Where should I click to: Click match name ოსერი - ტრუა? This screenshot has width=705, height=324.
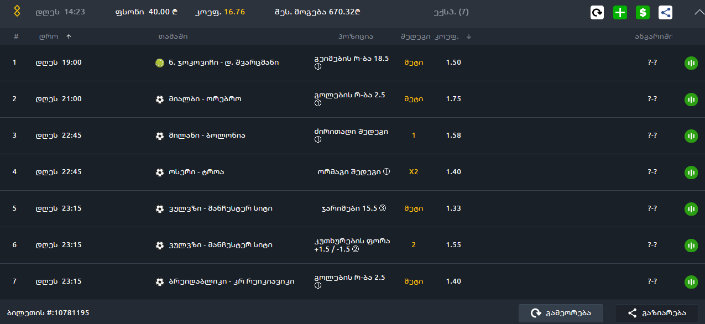click(196, 172)
